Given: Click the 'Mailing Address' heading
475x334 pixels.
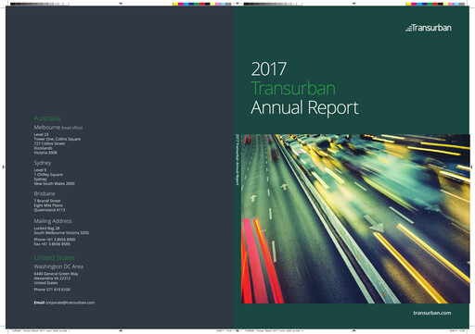Looking at the screenshot, I should [53, 221].
